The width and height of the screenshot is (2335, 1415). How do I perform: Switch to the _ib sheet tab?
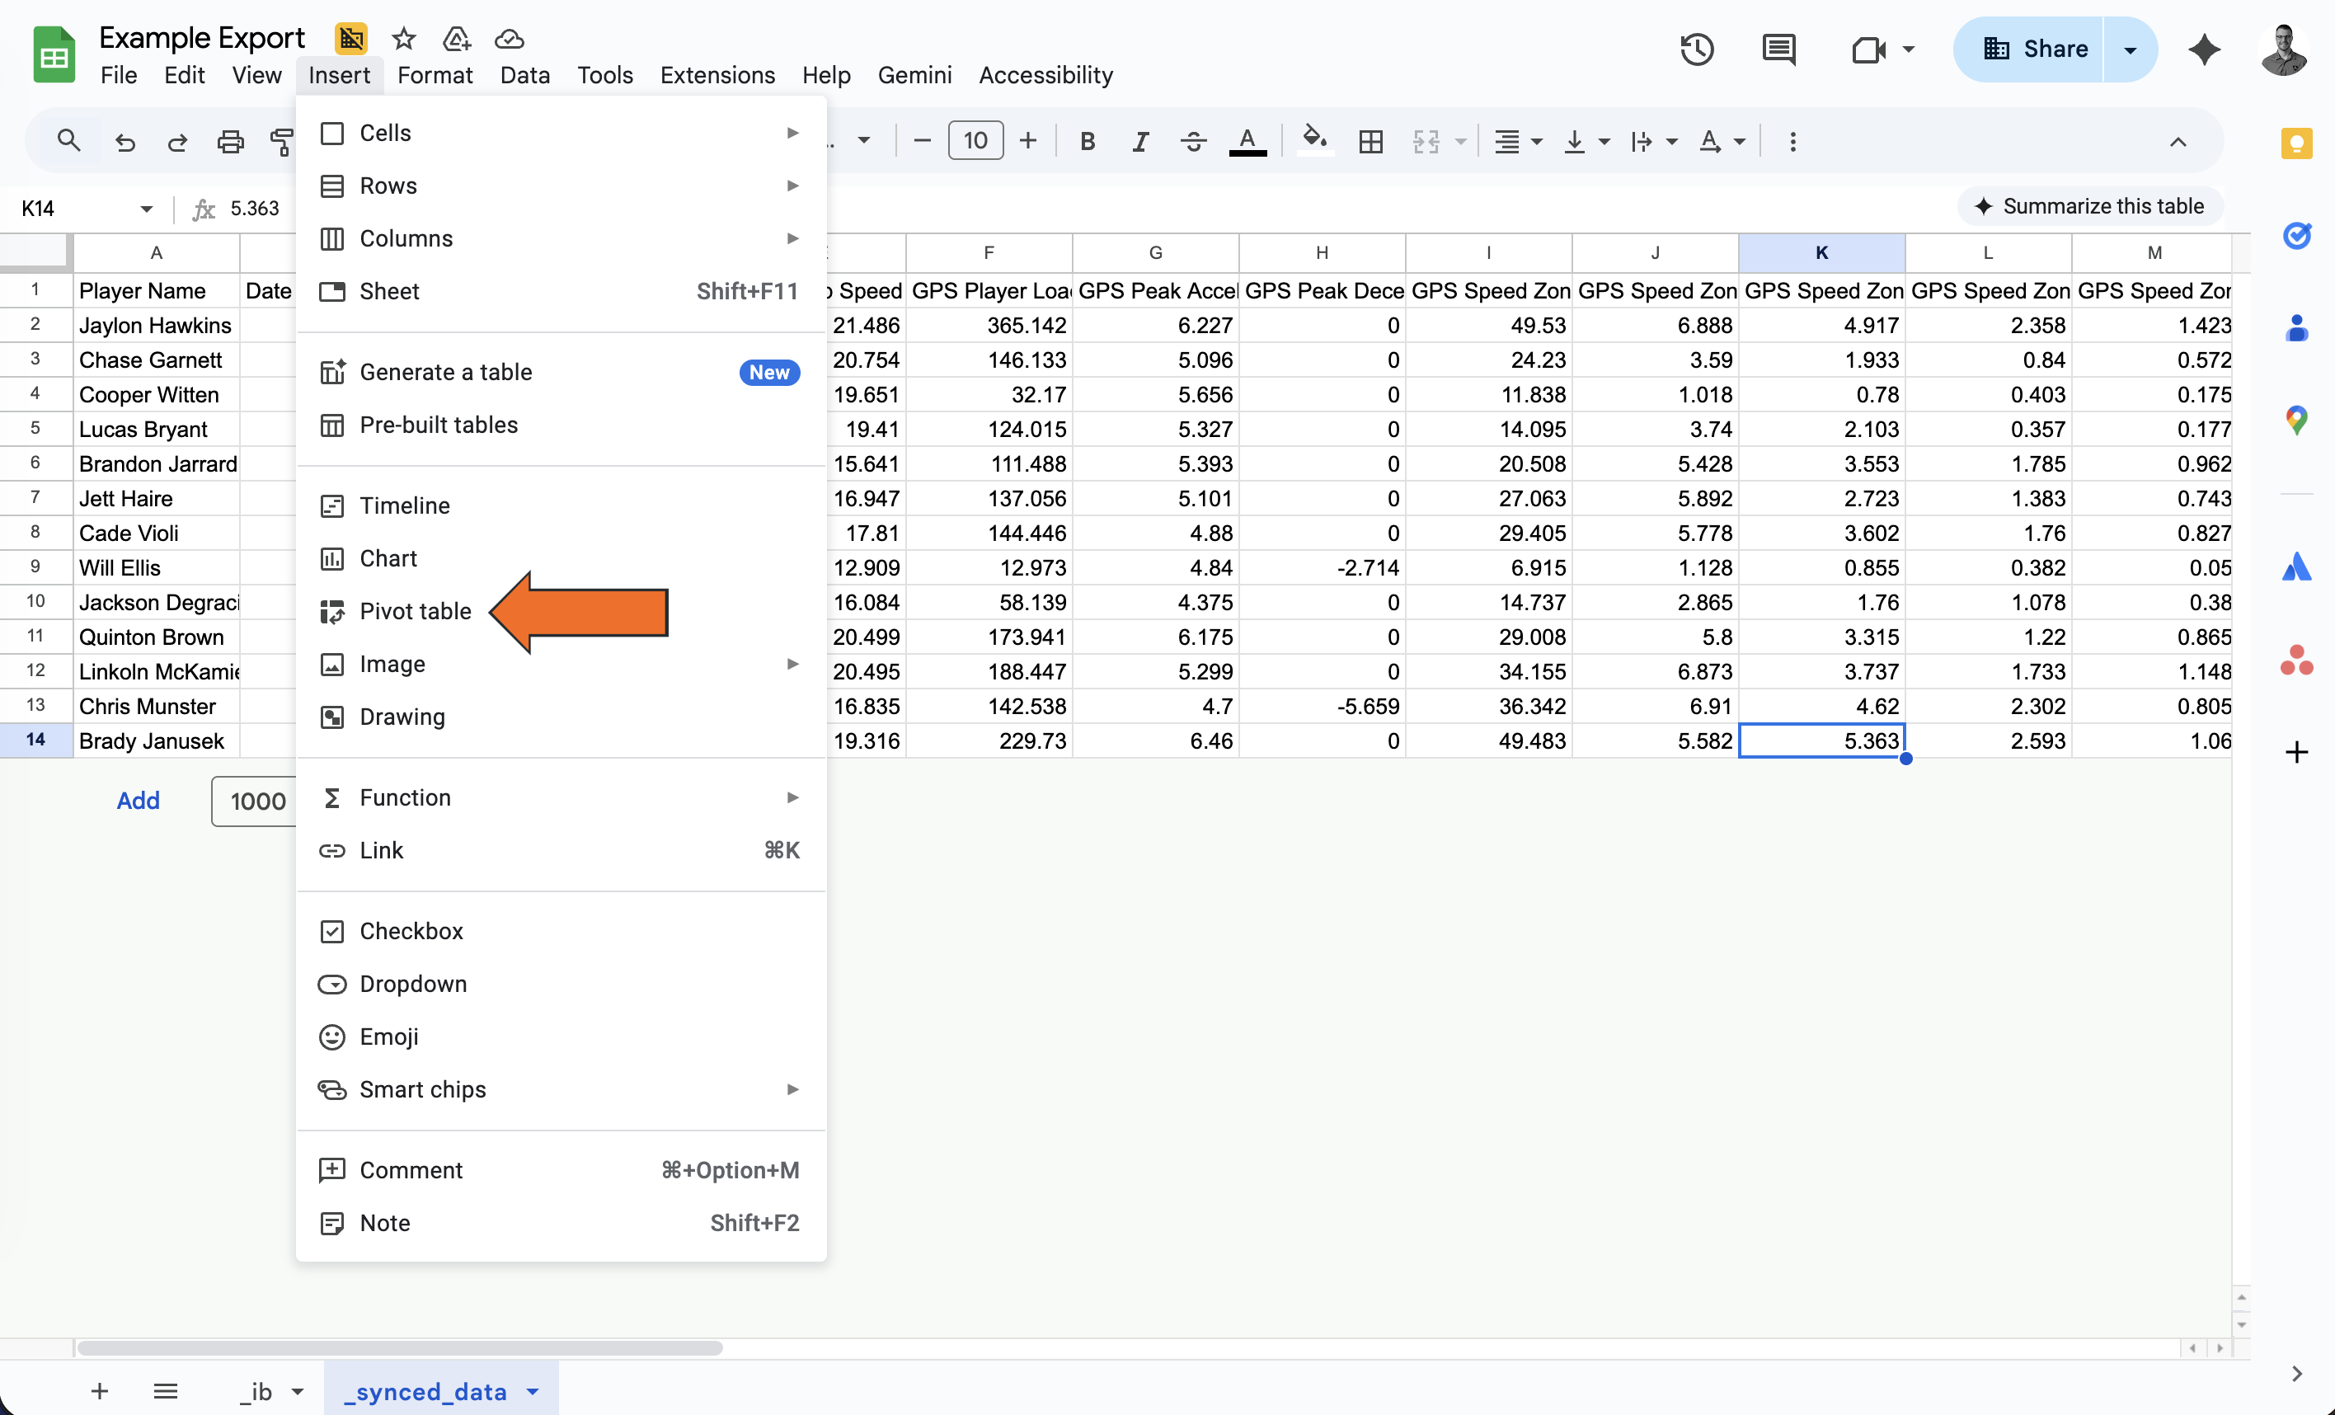coord(256,1391)
